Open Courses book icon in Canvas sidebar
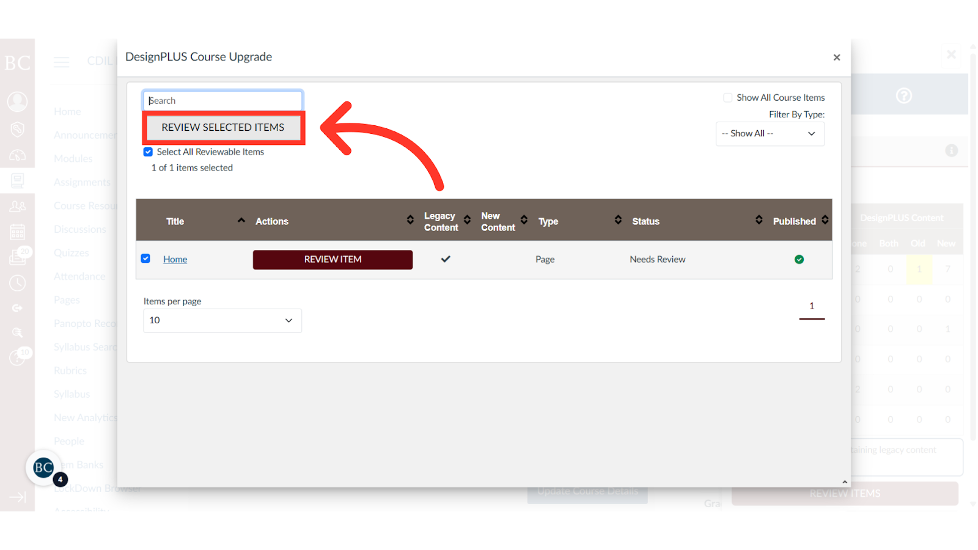 coord(17,181)
